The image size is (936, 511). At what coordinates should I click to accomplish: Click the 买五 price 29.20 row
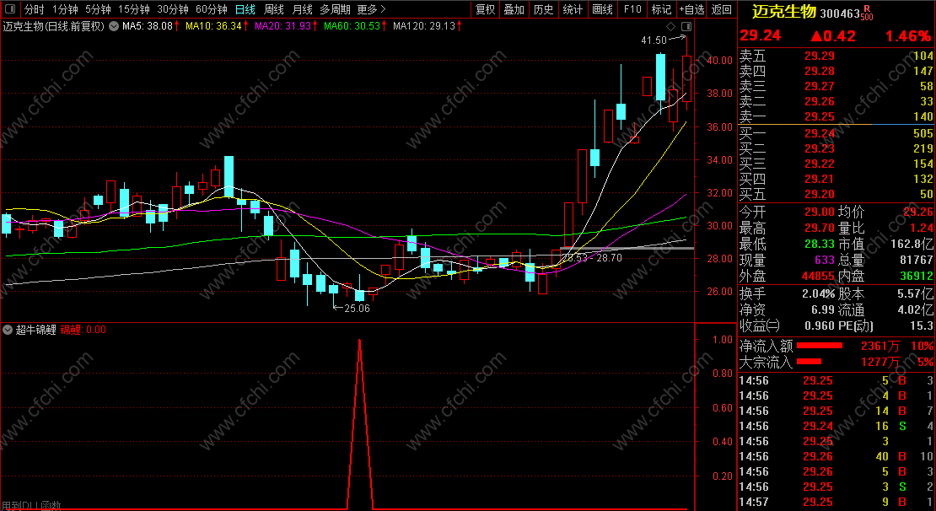(836, 194)
